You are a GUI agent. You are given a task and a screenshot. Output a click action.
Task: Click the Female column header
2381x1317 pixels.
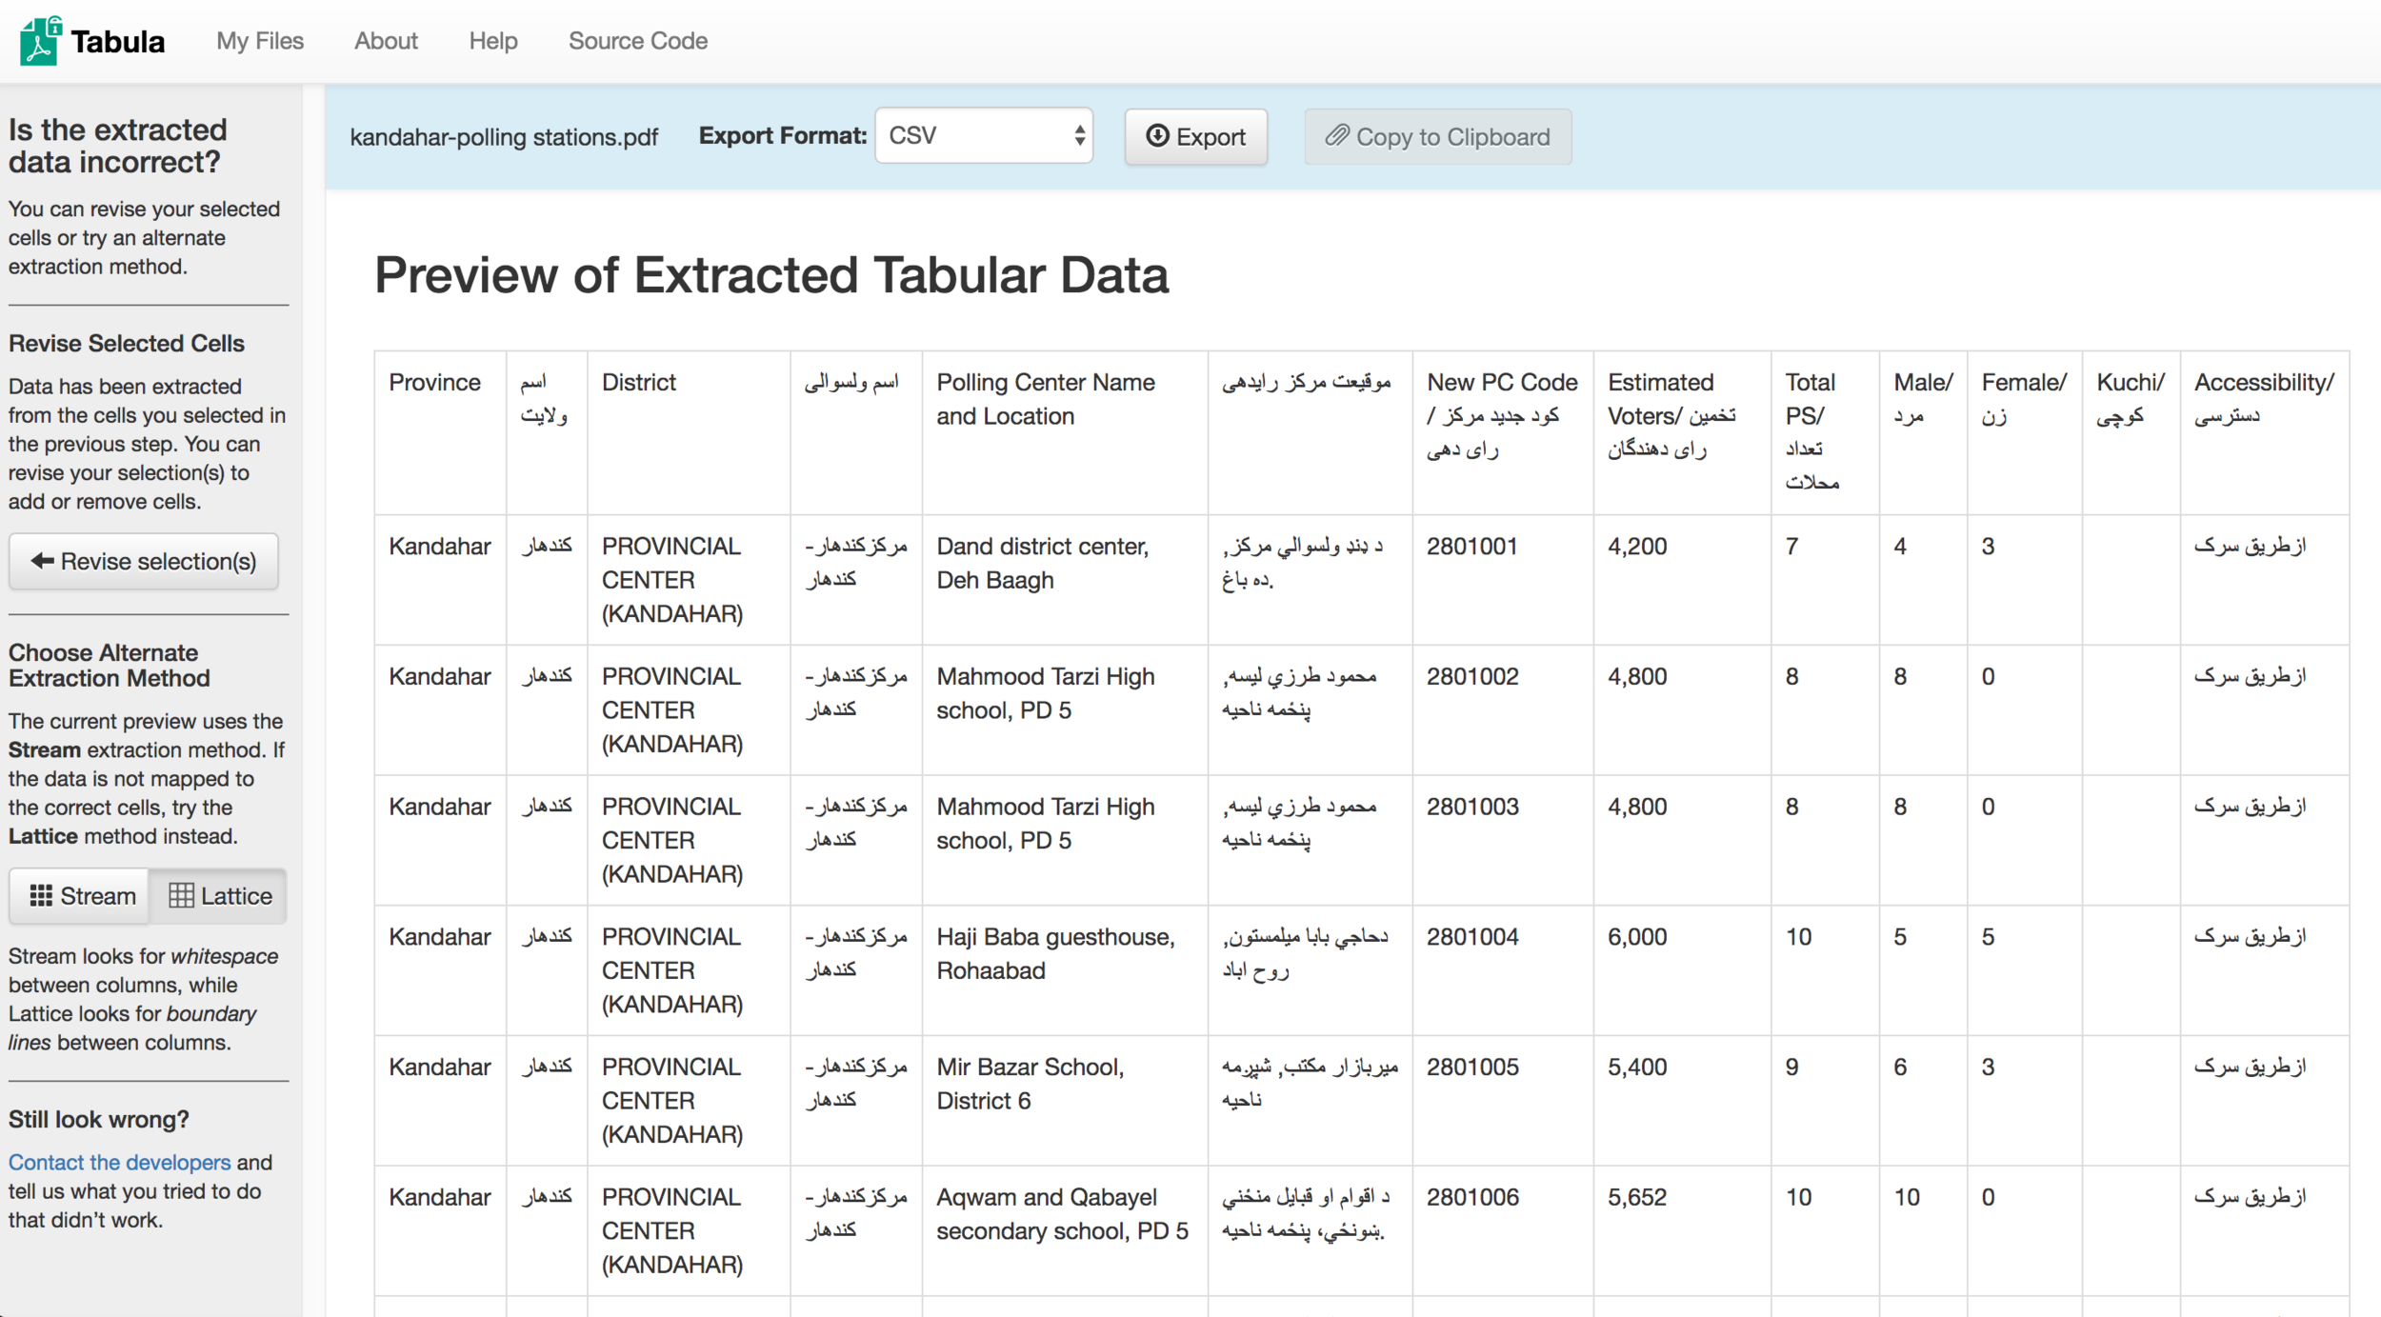[x=2025, y=432]
